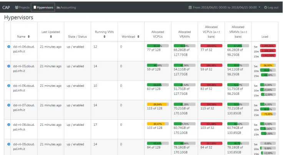Viewport: 283px width, 155px height.
Task: Click dd-nl-08 yellow 80,47% VCPU bar
Action: (x=158, y=124)
